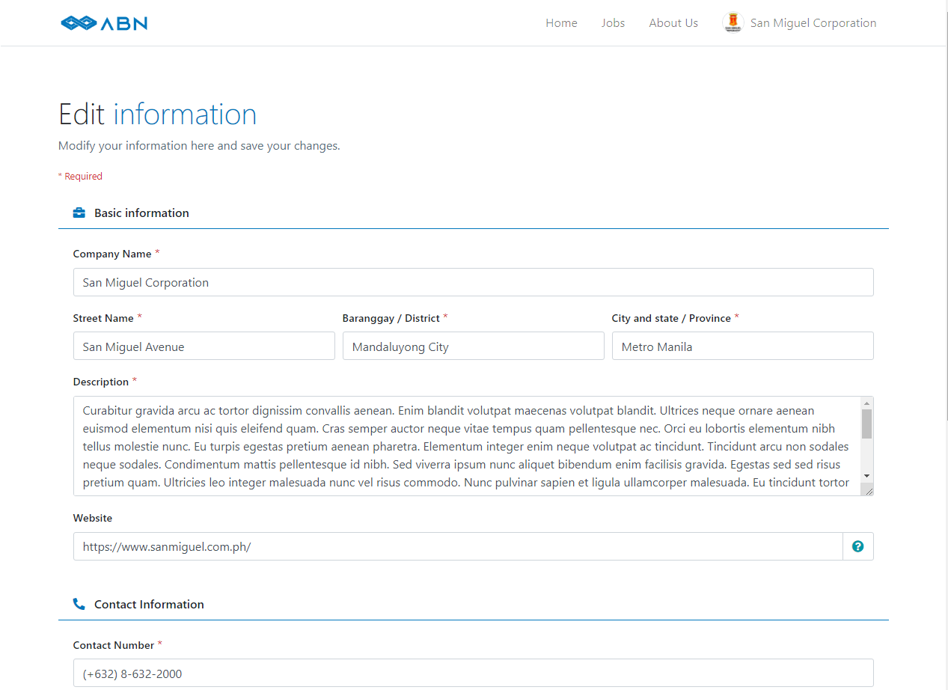The image size is (948, 690).
Task: Click into the Street Name field
Action: (x=204, y=346)
